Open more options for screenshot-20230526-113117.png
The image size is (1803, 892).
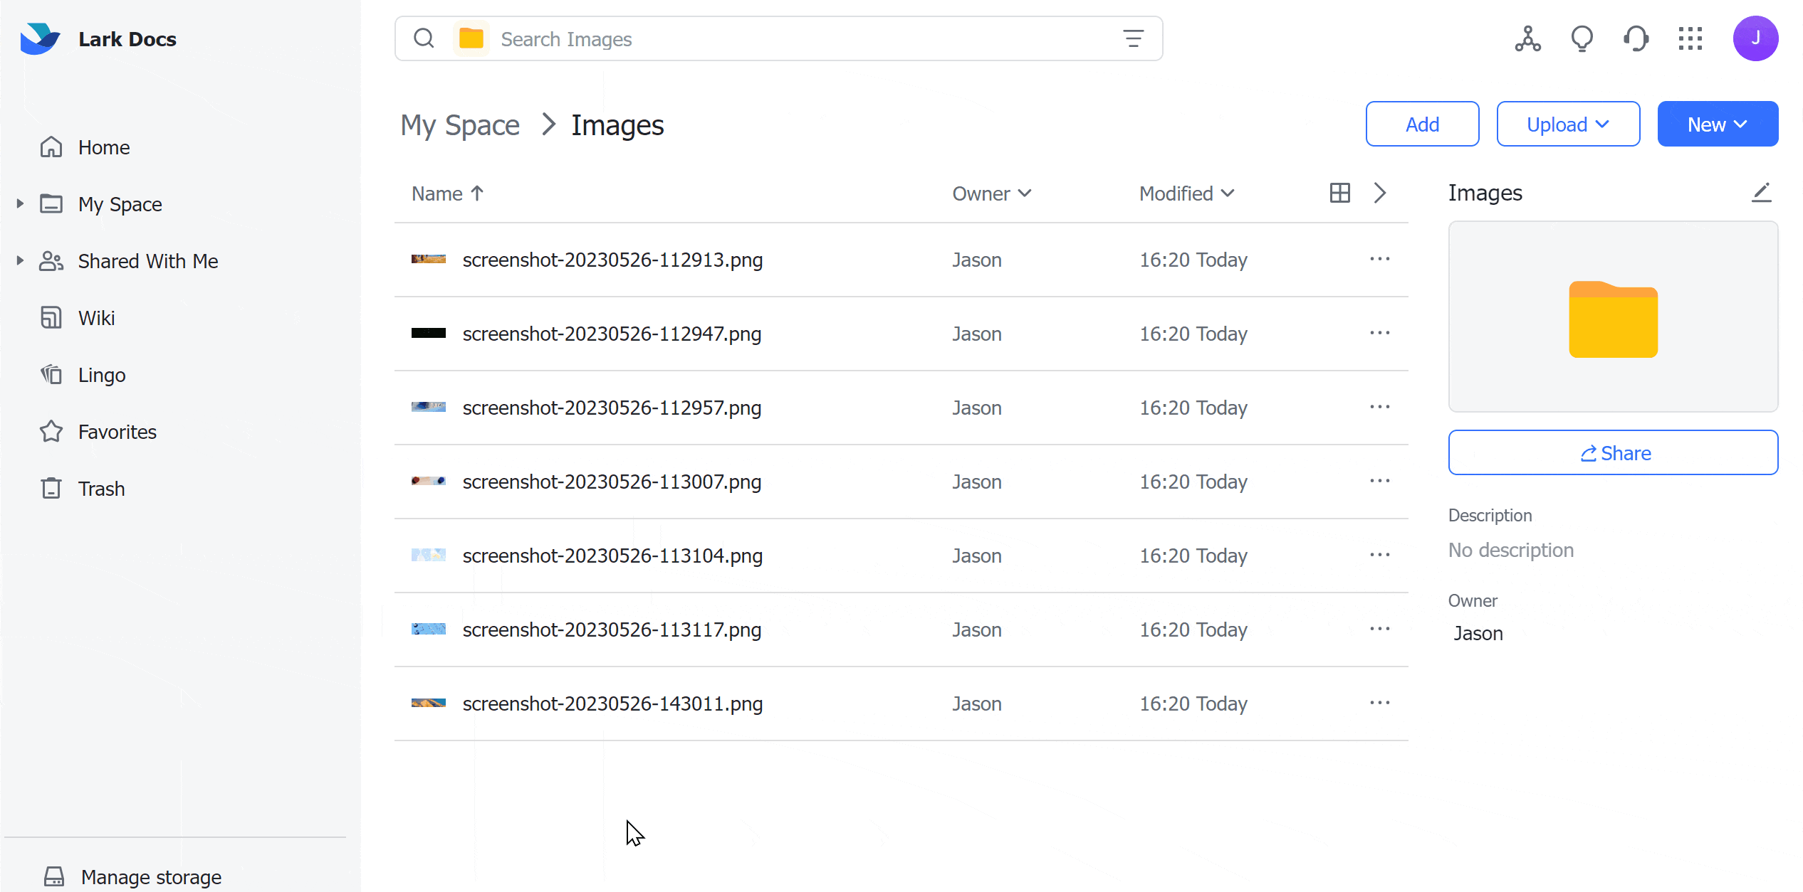(x=1380, y=630)
